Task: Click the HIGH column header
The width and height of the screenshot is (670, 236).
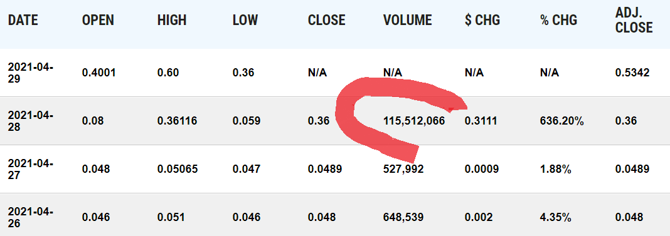Action: 172,20
